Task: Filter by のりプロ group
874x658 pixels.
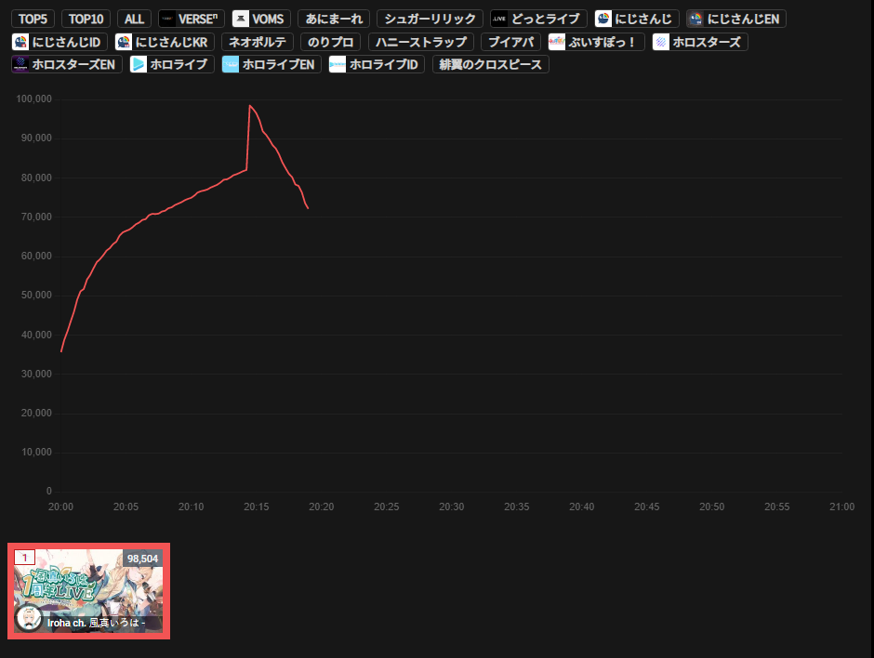Action: [330, 42]
